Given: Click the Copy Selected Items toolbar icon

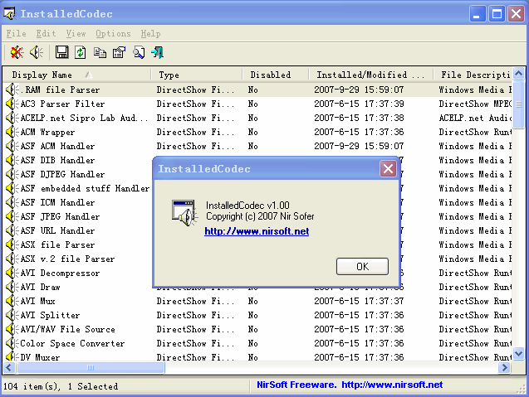Looking at the screenshot, I should [100, 52].
